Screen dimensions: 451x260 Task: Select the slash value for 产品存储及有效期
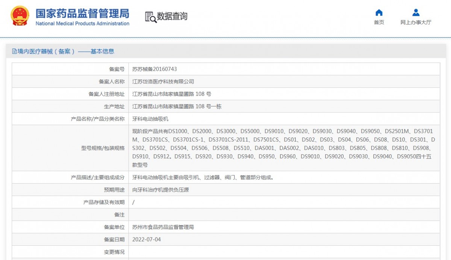tap(133, 202)
